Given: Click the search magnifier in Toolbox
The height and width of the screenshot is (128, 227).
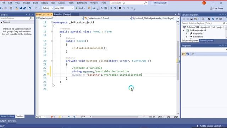Looking at the screenshot, I should pos(30,18).
